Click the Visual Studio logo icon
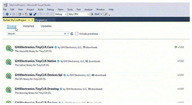192x105 pixels. coord(5,5)
